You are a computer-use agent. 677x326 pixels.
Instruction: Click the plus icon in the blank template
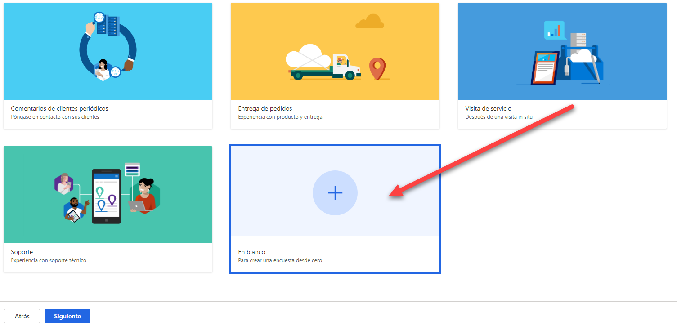[335, 193]
